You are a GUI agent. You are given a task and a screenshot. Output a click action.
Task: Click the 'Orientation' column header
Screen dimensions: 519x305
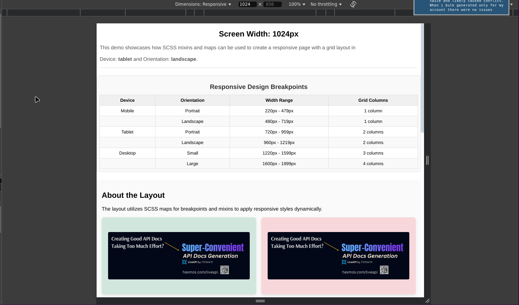[x=193, y=100]
